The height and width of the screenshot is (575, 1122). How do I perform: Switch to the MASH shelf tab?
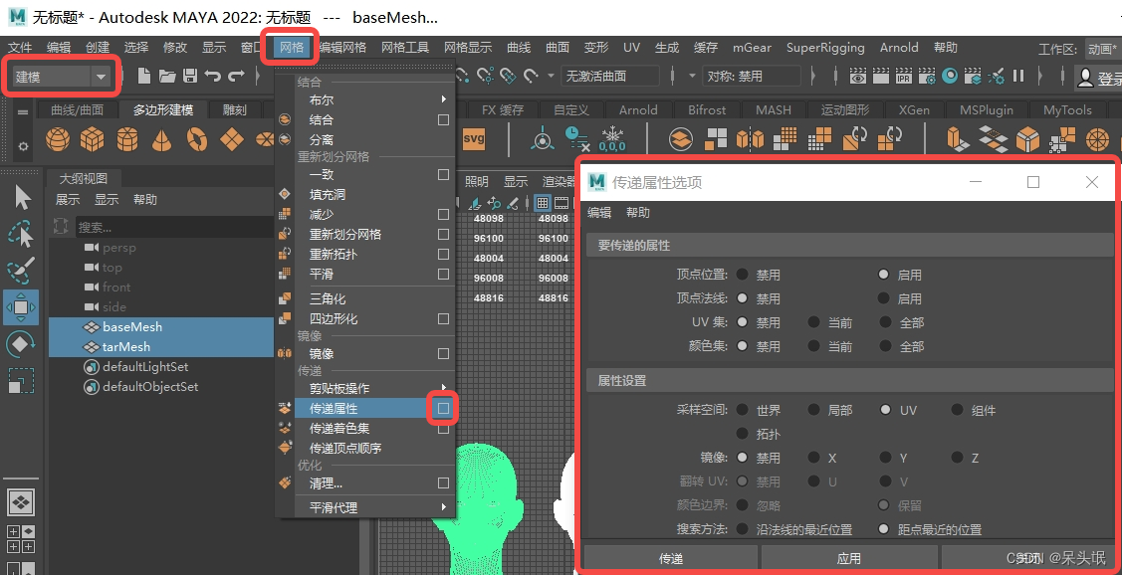point(774,109)
